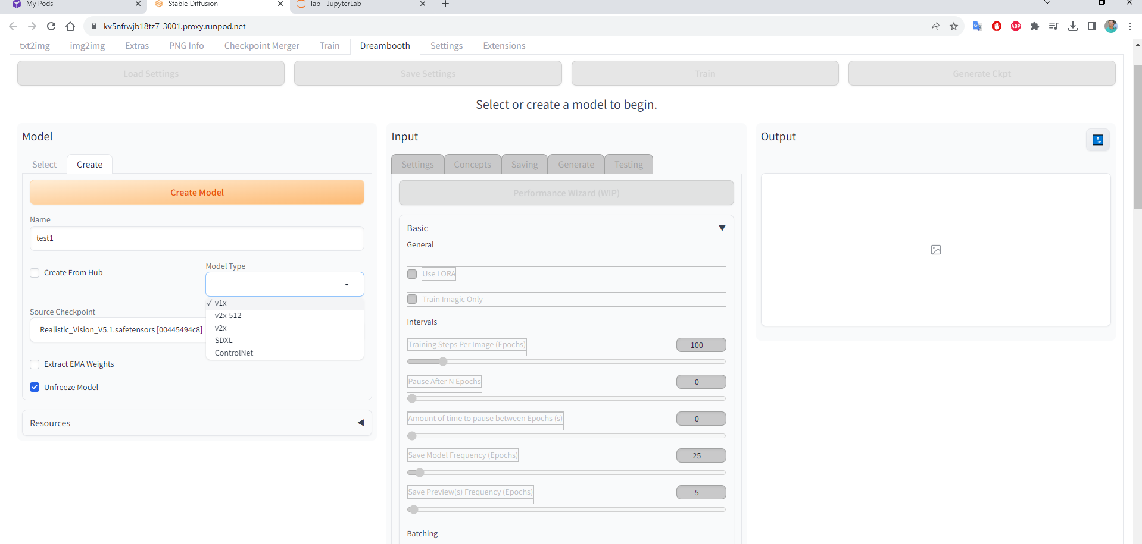Expand the Resources panel
Screen dimensions: 1142x544
(360, 422)
